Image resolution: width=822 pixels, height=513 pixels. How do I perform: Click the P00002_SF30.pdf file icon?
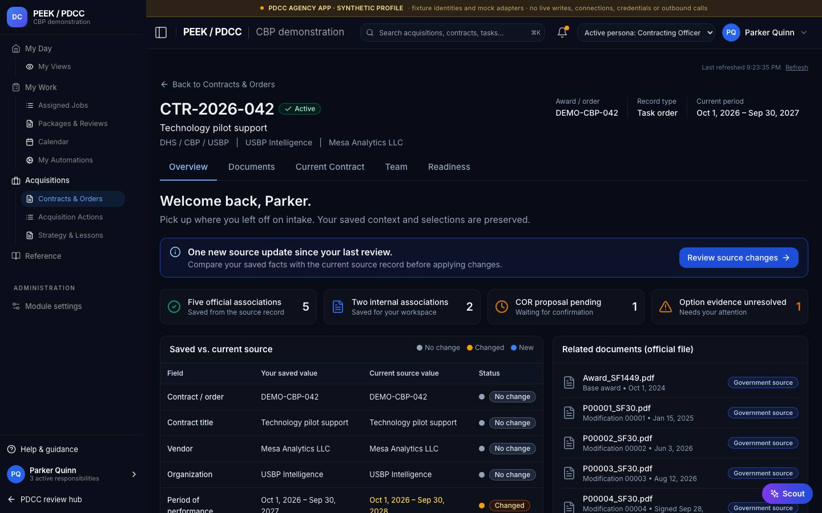click(x=569, y=443)
